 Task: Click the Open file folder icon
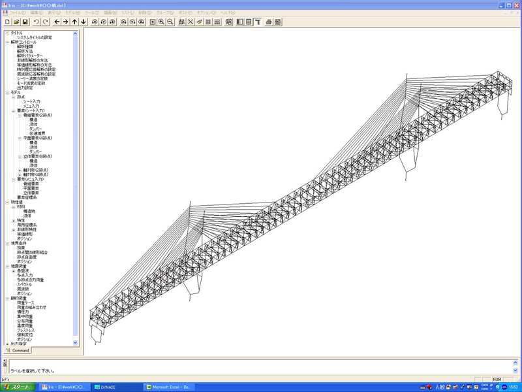16,22
